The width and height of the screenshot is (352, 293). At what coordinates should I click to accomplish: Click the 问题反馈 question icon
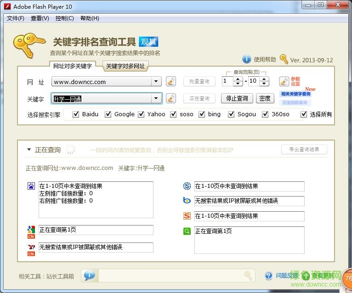pos(268,276)
